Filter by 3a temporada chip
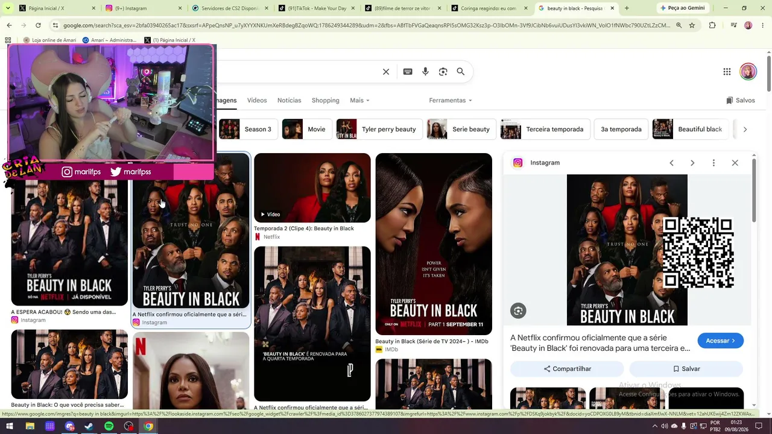Screen dimensions: 772x434 [x=621, y=129]
